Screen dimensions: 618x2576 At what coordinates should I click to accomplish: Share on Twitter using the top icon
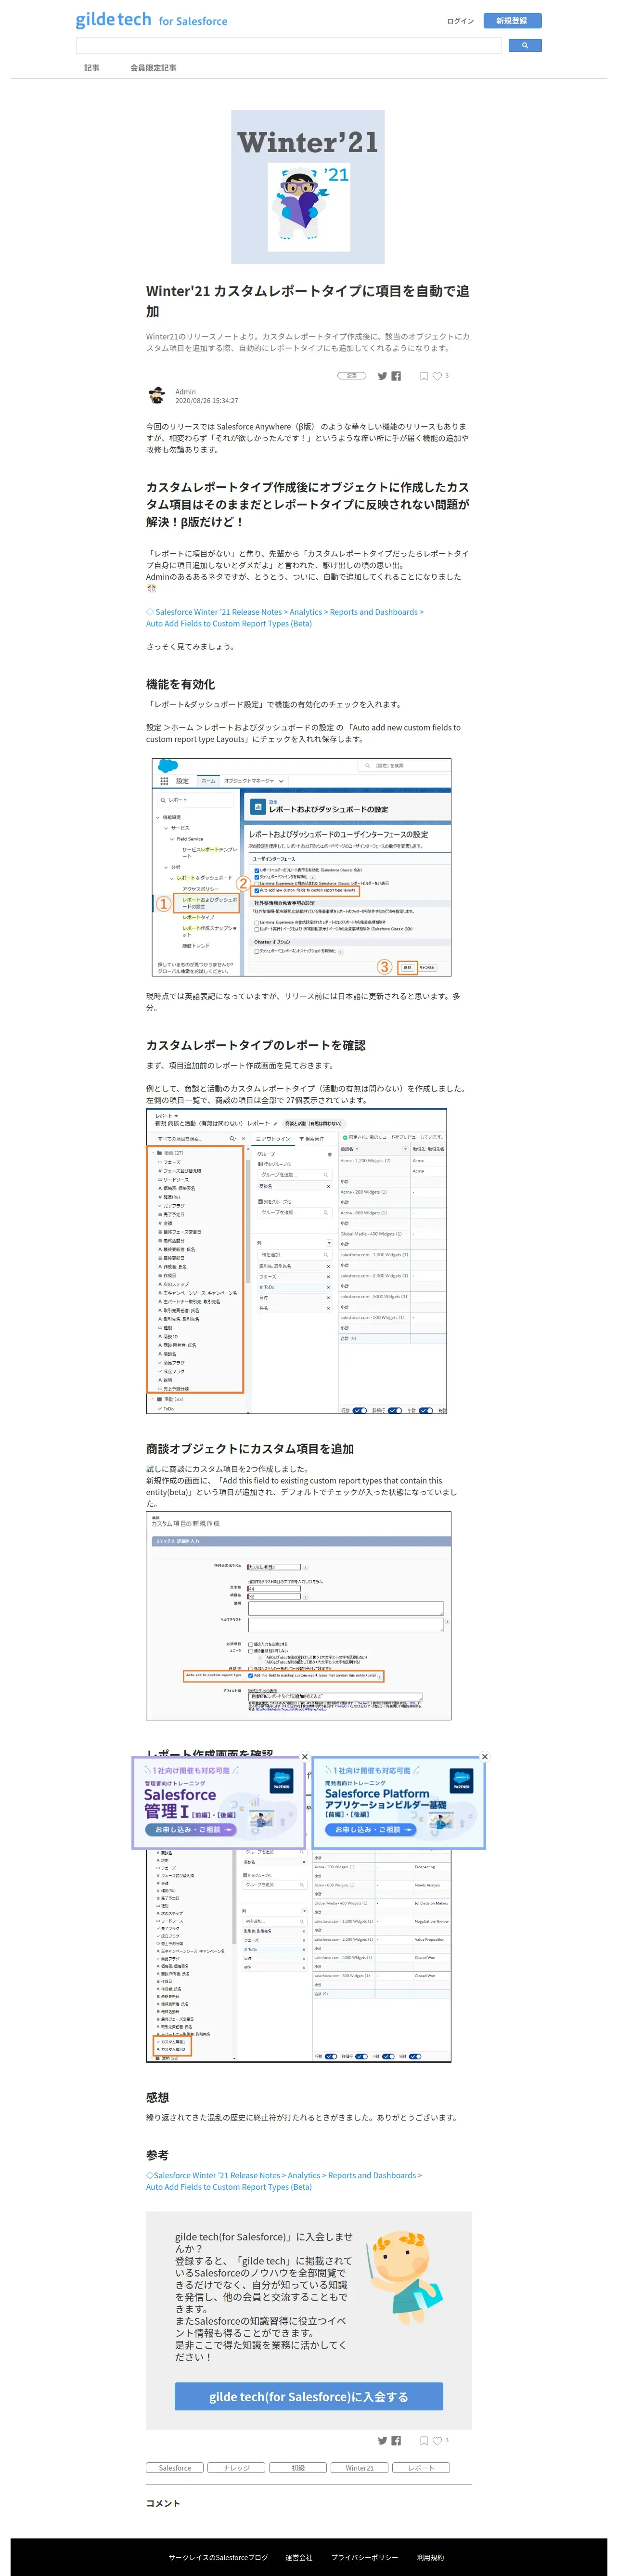(x=382, y=376)
